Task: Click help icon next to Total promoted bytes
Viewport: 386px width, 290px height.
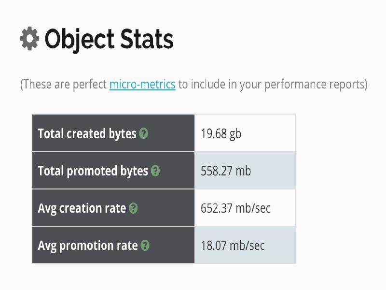Action: (155, 171)
